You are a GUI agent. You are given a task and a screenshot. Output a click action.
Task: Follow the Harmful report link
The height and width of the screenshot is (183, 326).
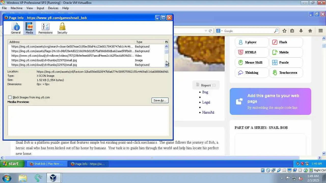pyautogui.click(x=208, y=112)
